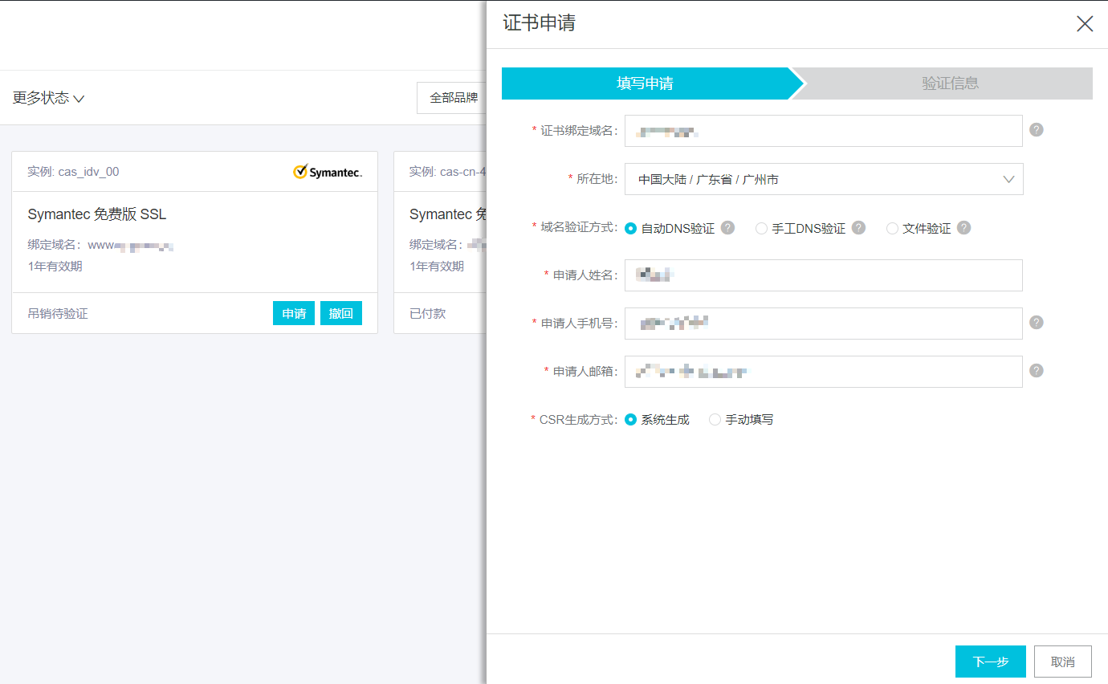The height and width of the screenshot is (684, 1108).
Task: Select 文件验证 radio option
Action: [x=892, y=229]
